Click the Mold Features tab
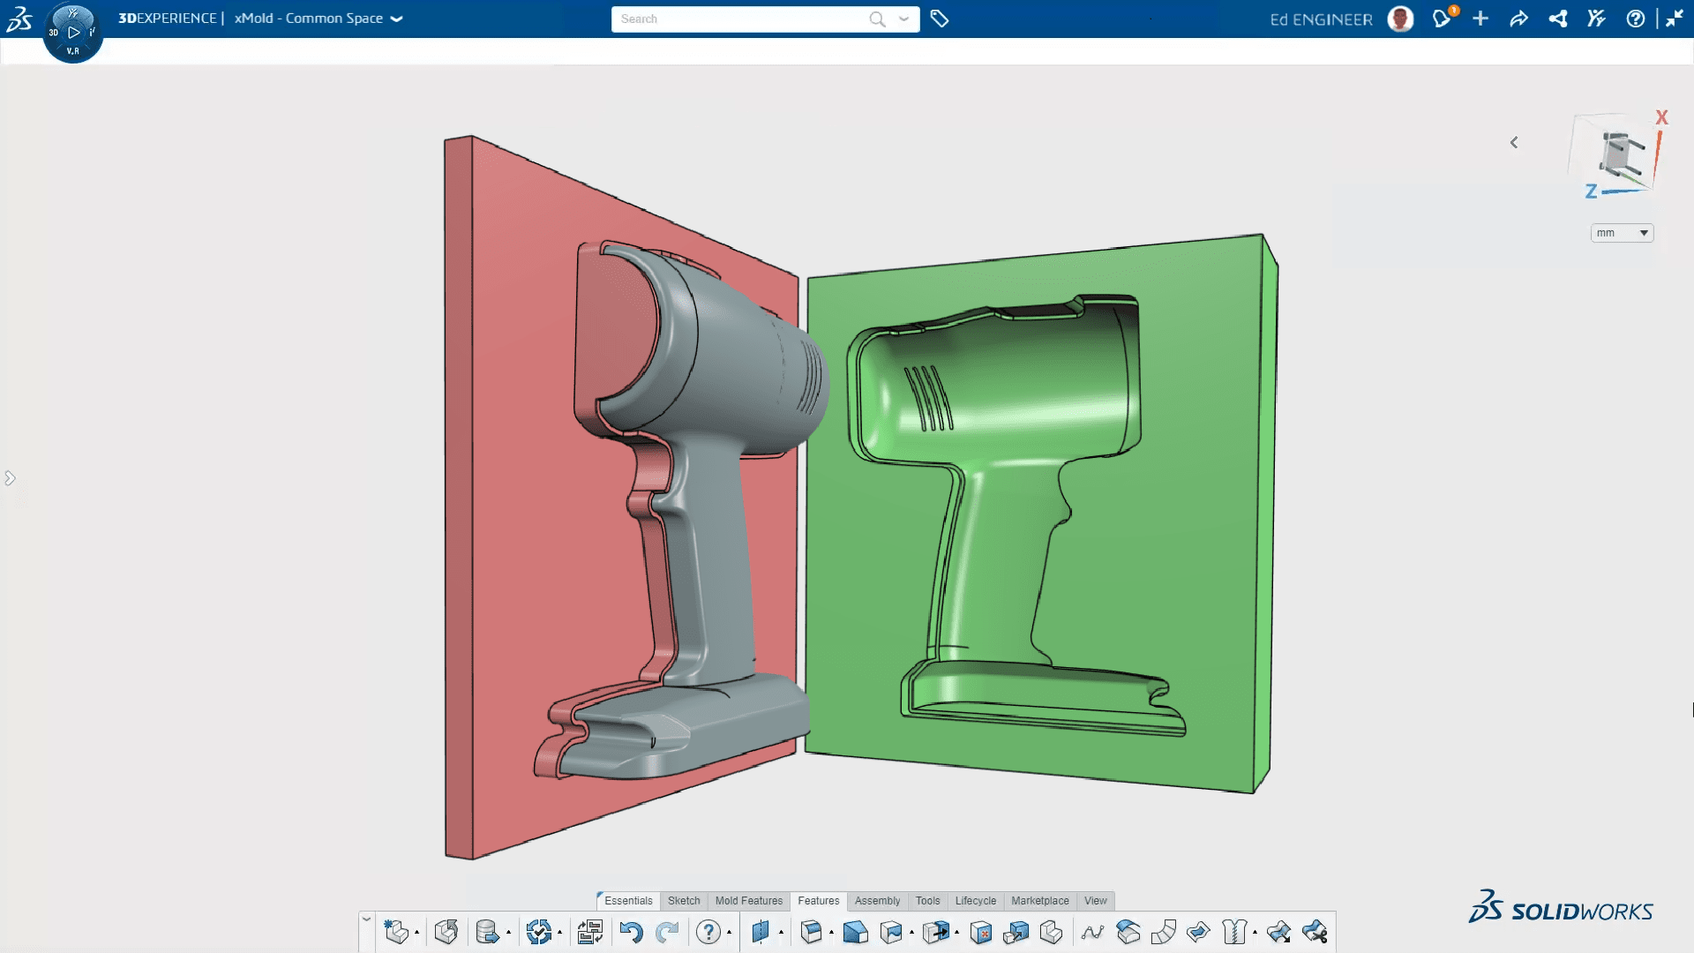This screenshot has width=1694, height=953. (x=748, y=899)
